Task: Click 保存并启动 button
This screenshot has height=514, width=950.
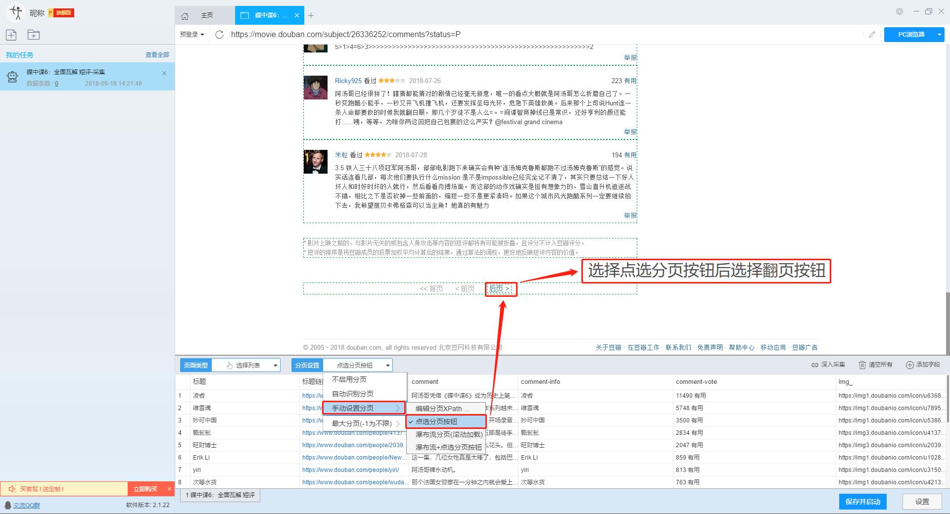Action: (x=863, y=502)
